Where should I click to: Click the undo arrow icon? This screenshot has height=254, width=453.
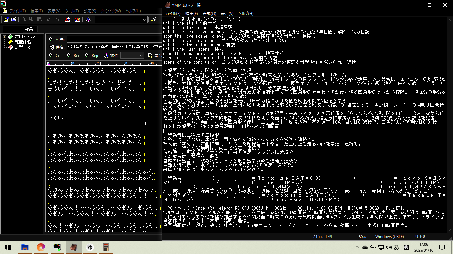(x=49, y=20)
